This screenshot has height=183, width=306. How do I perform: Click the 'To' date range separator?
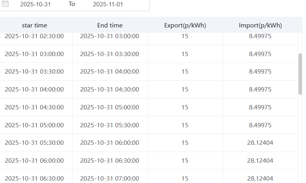(72, 4)
